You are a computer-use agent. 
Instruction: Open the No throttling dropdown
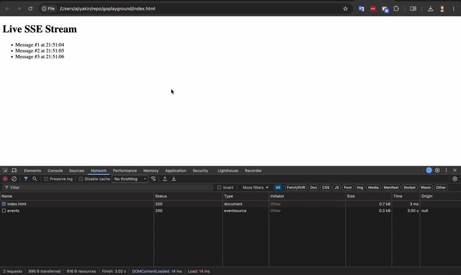tap(130, 179)
